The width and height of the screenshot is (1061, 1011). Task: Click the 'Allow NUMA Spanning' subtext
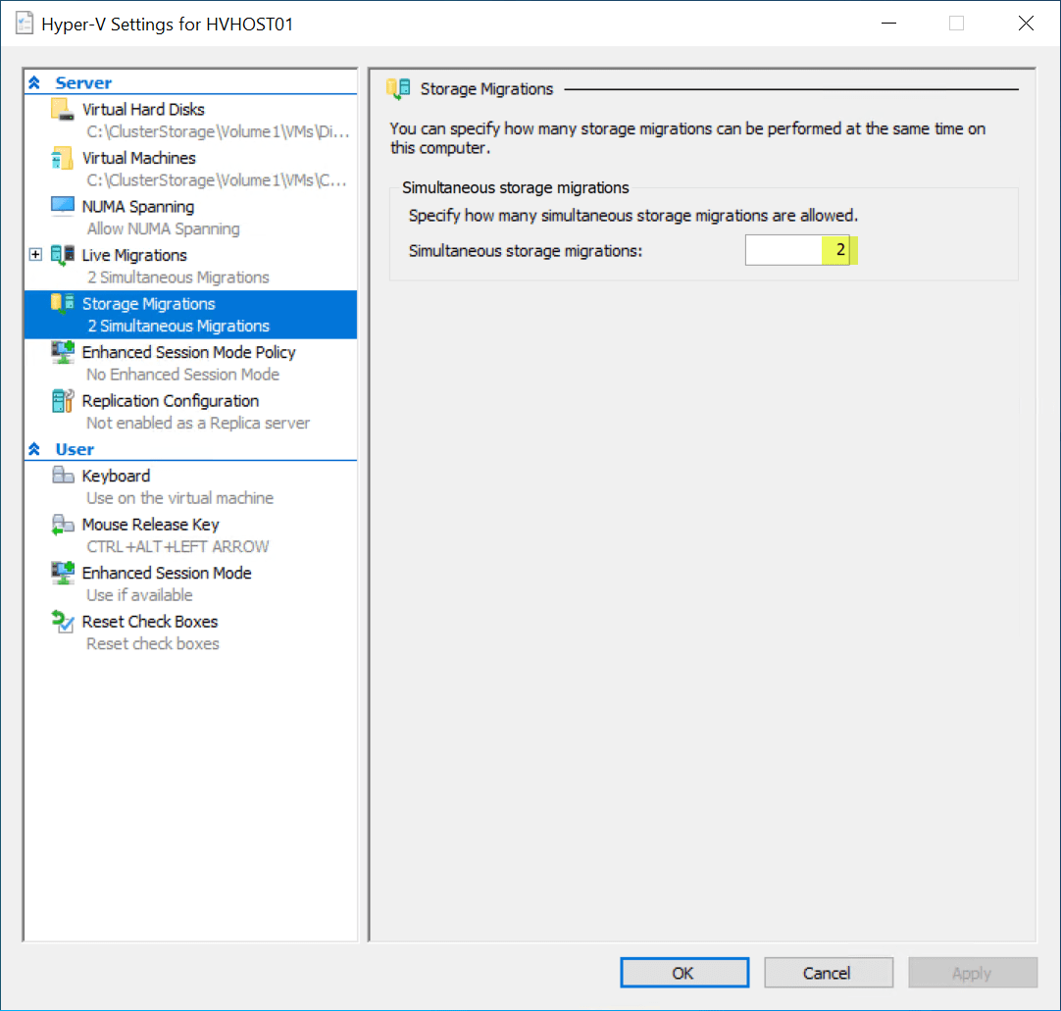click(x=163, y=228)
